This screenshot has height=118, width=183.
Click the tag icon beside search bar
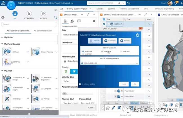point(128,3)
